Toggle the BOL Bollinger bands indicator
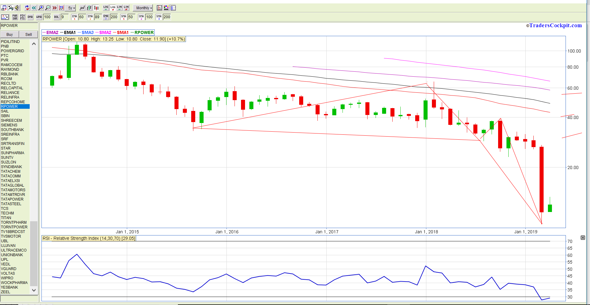 [x=57, y=17]
